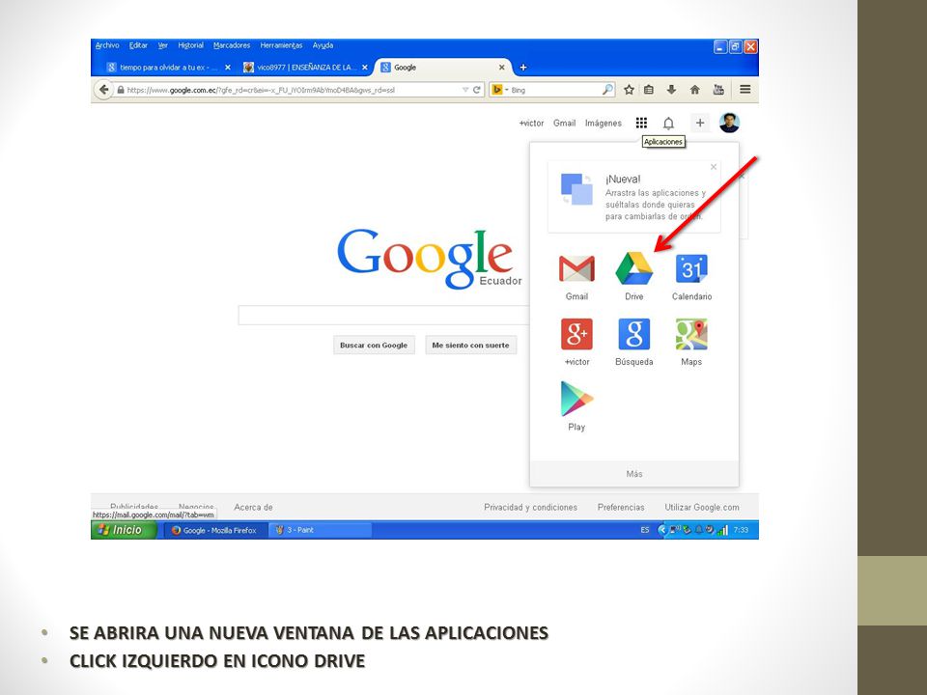The image size is (927, 695).
Task: Open Utilizar Google.com link
Action: coord(702,507)
